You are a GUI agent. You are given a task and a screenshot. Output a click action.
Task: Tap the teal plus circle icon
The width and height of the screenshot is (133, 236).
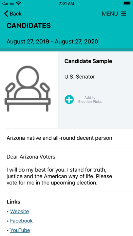pos(69,99)
